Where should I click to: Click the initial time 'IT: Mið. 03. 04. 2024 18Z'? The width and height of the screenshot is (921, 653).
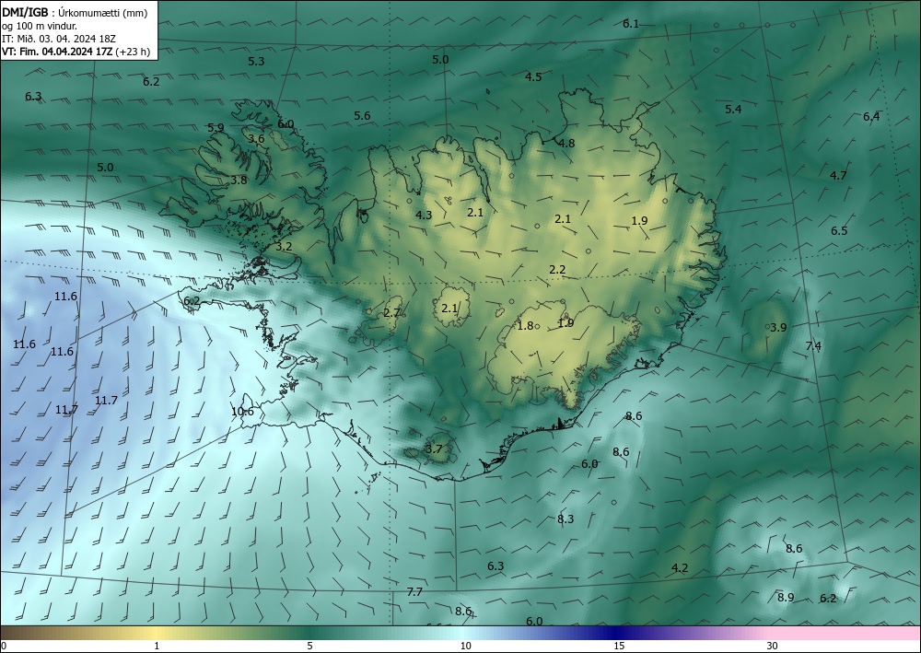pos(59,39)
